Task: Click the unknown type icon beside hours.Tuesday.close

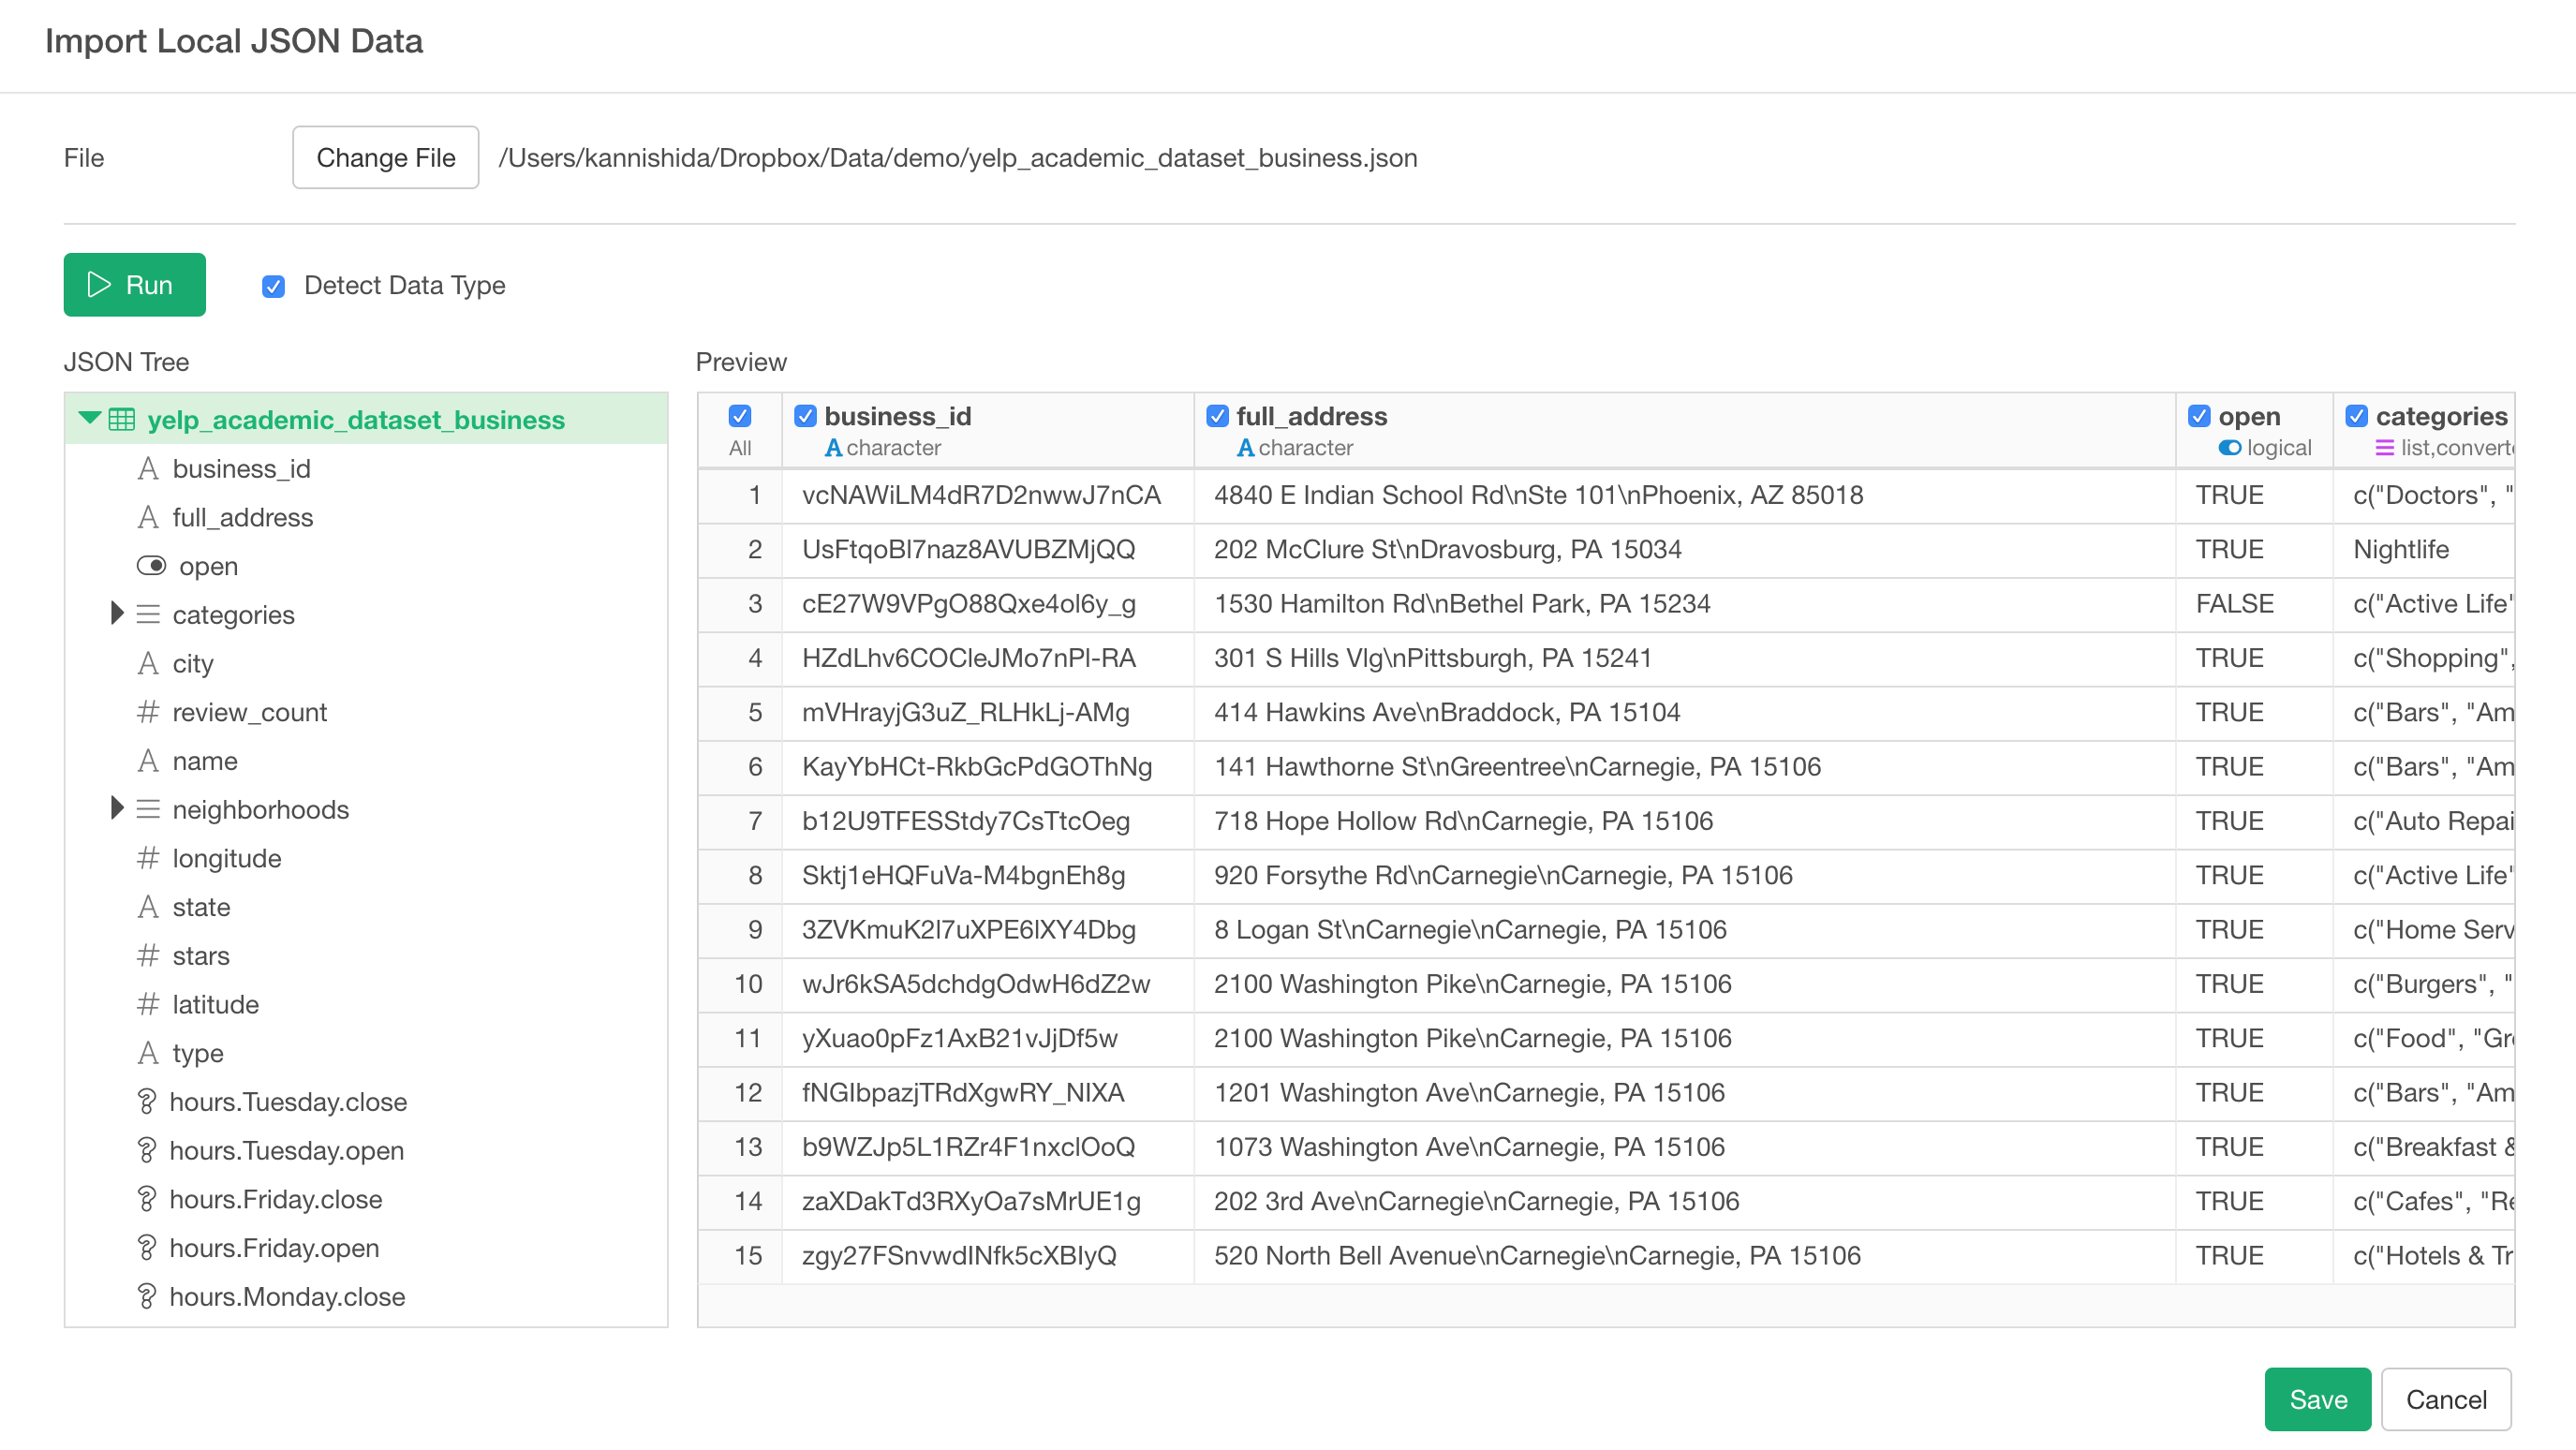Action: coord(148,1101)
